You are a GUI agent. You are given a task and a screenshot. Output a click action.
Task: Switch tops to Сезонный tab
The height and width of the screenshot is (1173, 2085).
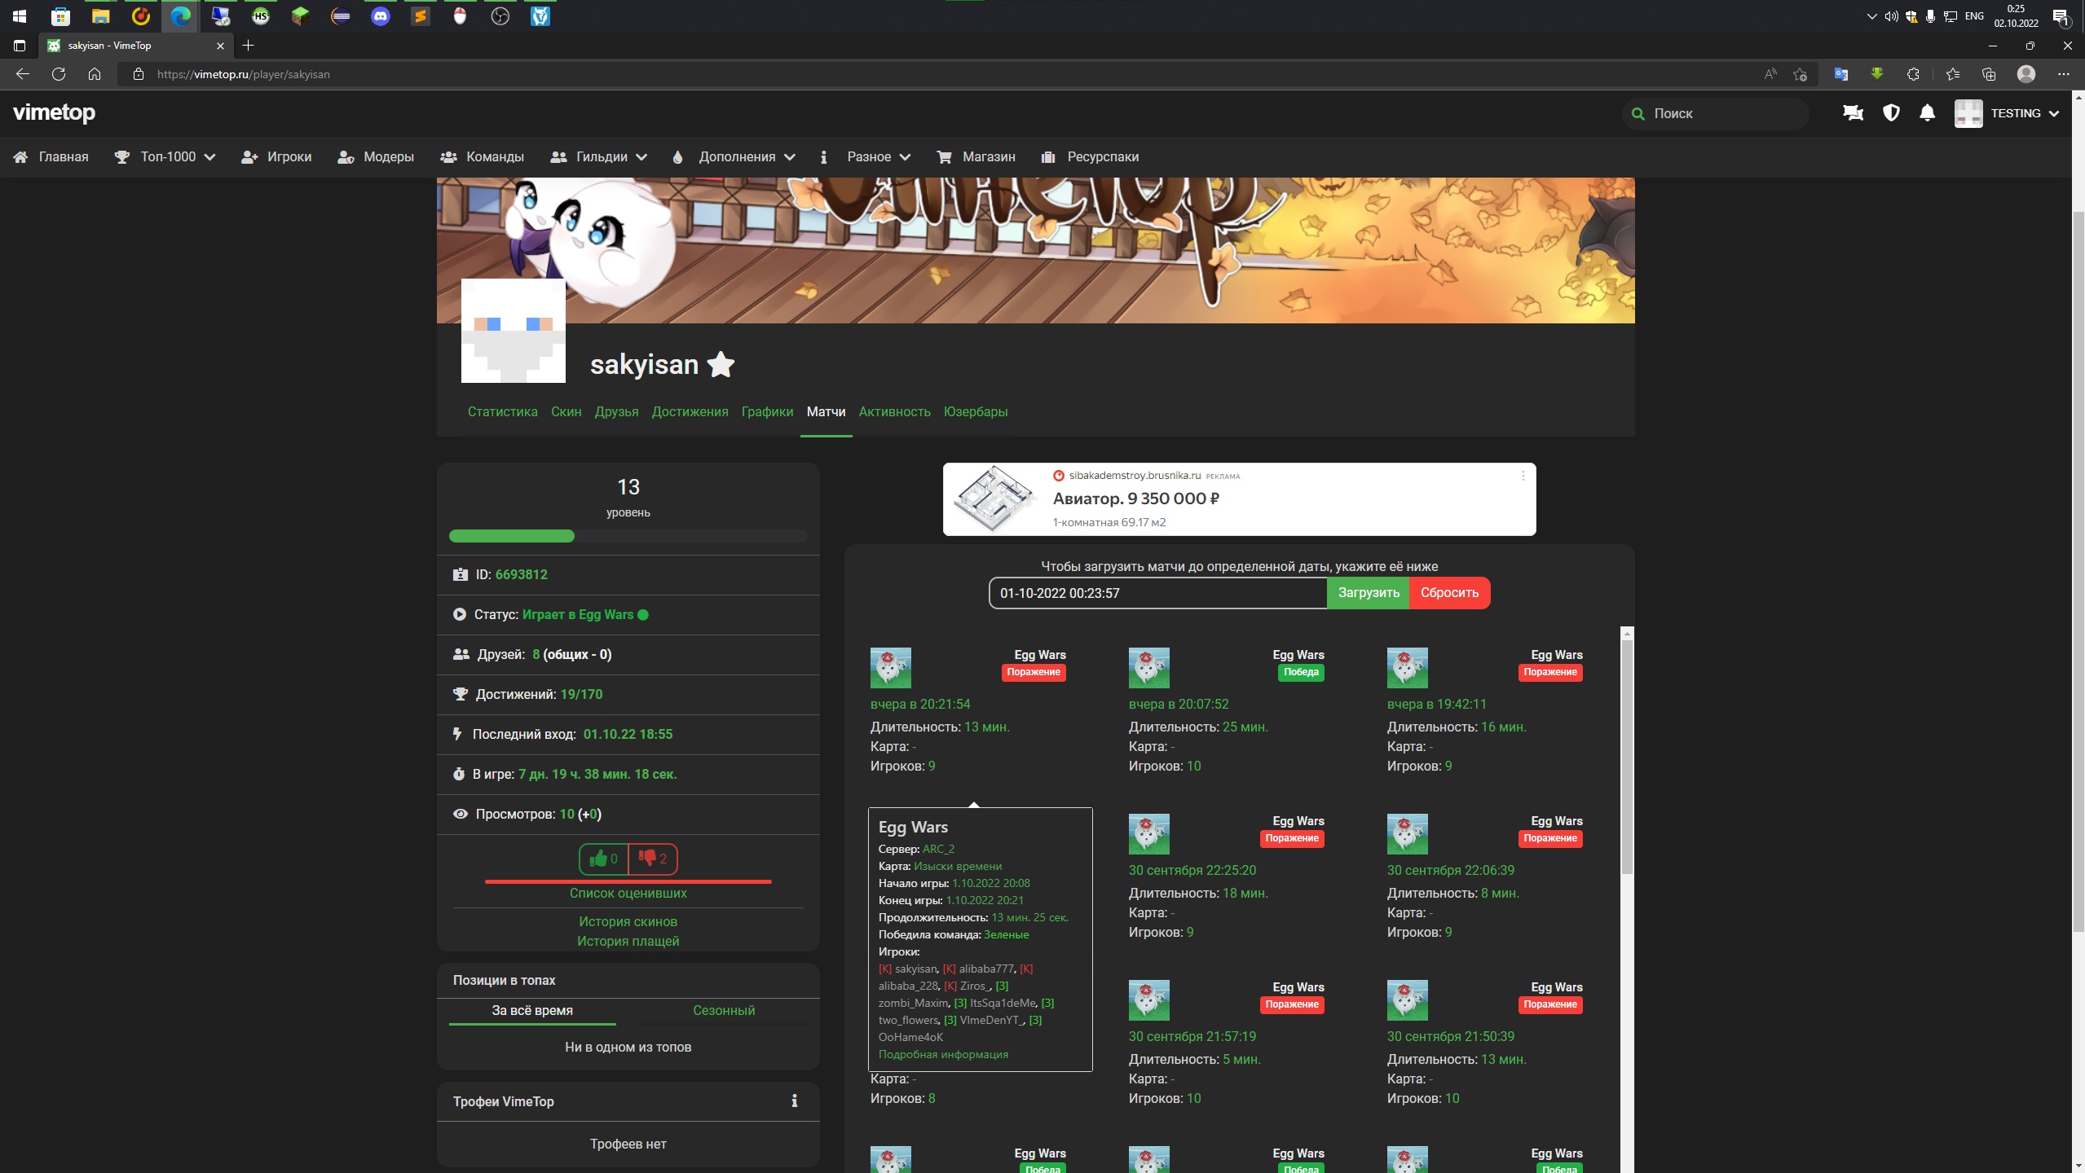[723, 1010]
